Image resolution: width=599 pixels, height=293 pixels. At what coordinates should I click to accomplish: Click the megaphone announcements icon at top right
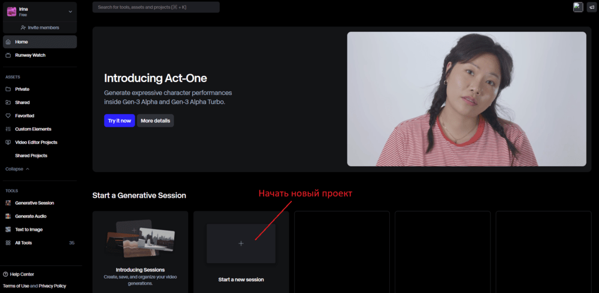point(592,7)
